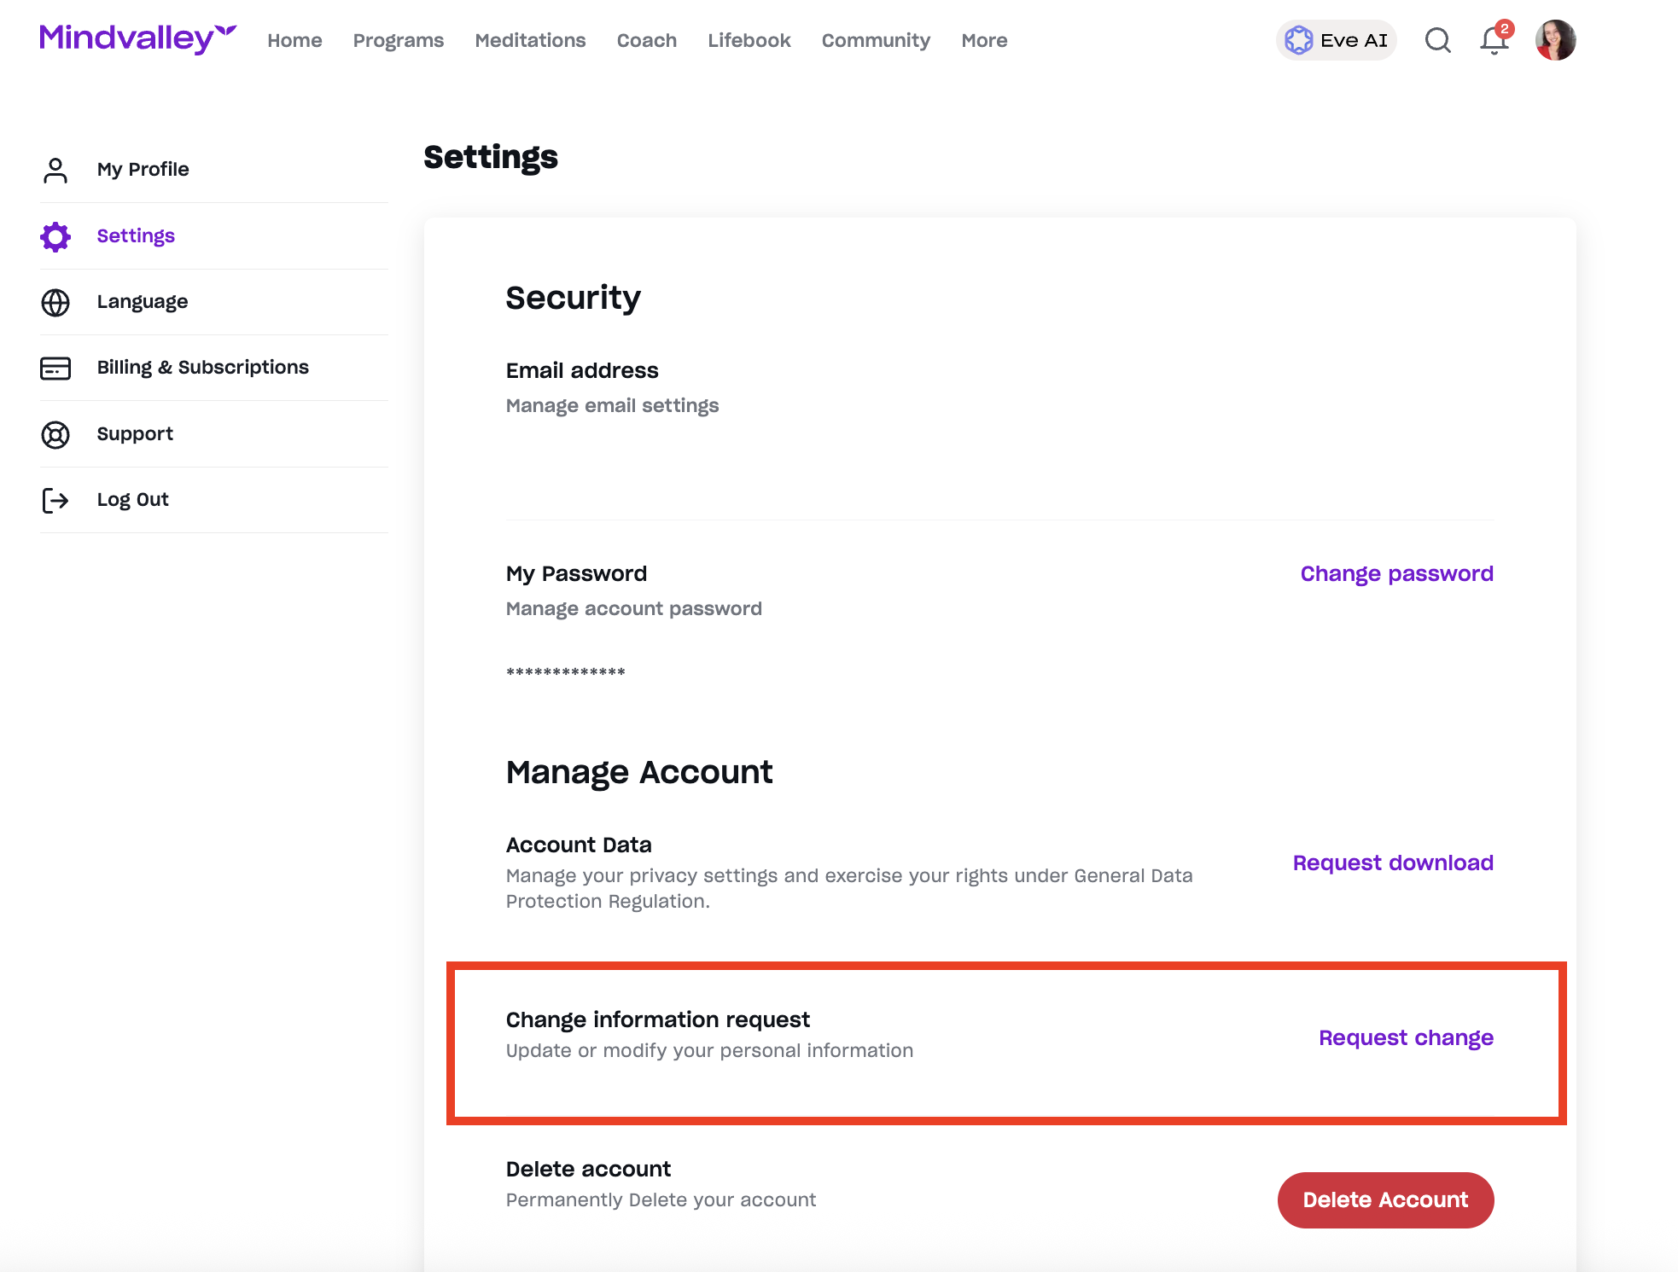Open the Lifebook nav item
1678x1272 pixels.
pyautogui.click(x=749, y=40)
